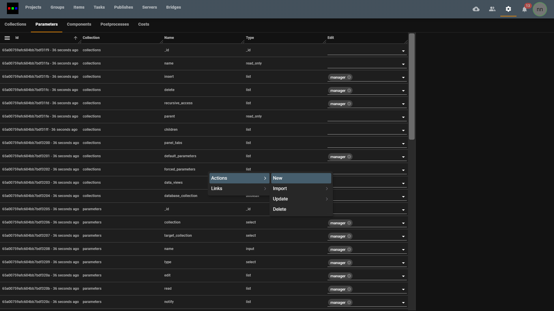Open the 'nn' user avatar
Viewport: 554px width, 311px height.
click(x=540, y=9)
